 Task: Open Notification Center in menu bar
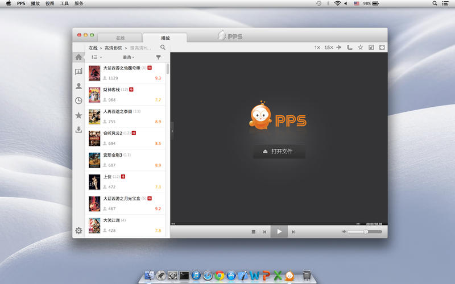click(445, 3)
